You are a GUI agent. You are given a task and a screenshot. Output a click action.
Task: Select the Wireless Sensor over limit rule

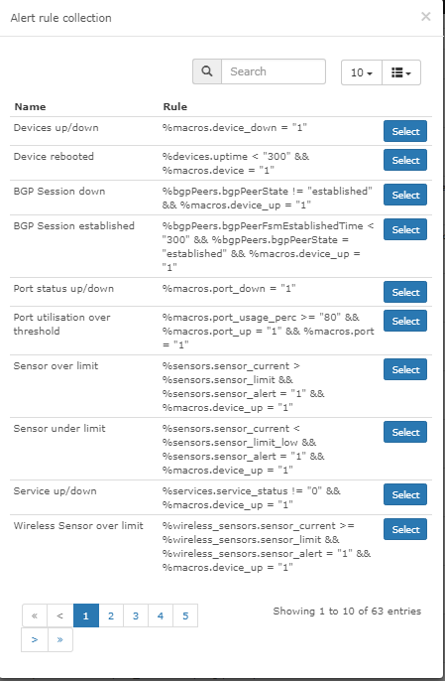point(405,530)
